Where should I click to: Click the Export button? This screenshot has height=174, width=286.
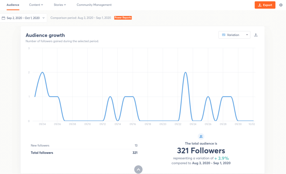(x=265, y=5)
